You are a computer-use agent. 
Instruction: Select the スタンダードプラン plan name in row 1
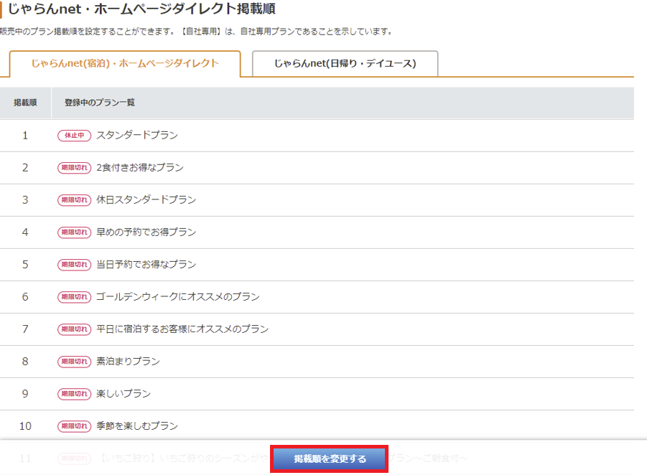pyautogui.click(x=137, y=135)
